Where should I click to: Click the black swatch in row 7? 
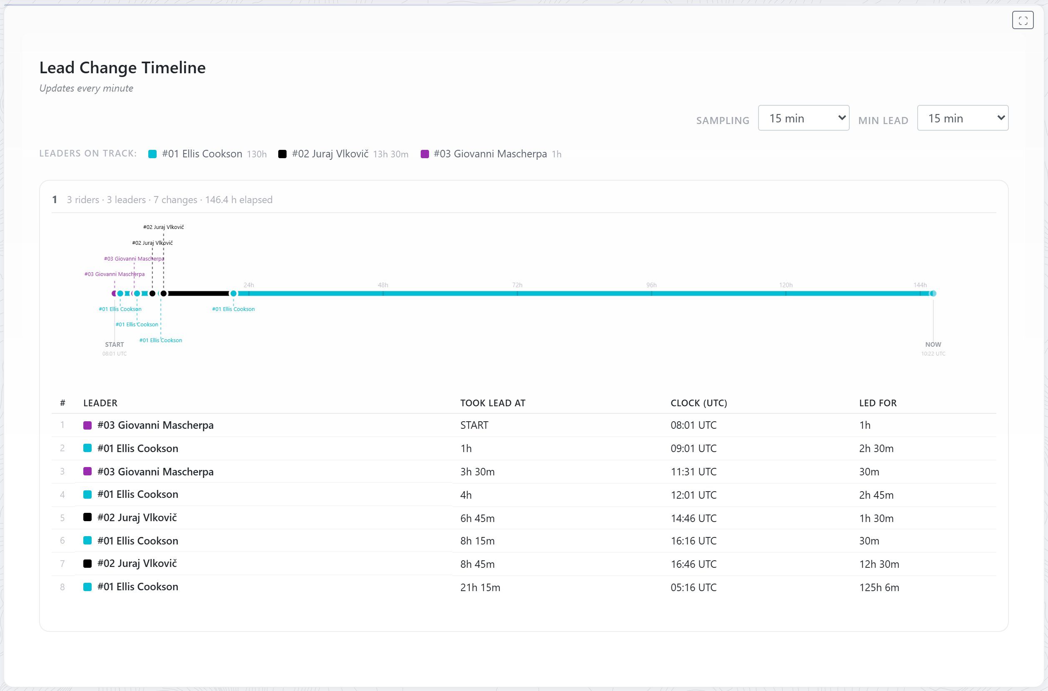pyautogui.click(x=88, y=564)
